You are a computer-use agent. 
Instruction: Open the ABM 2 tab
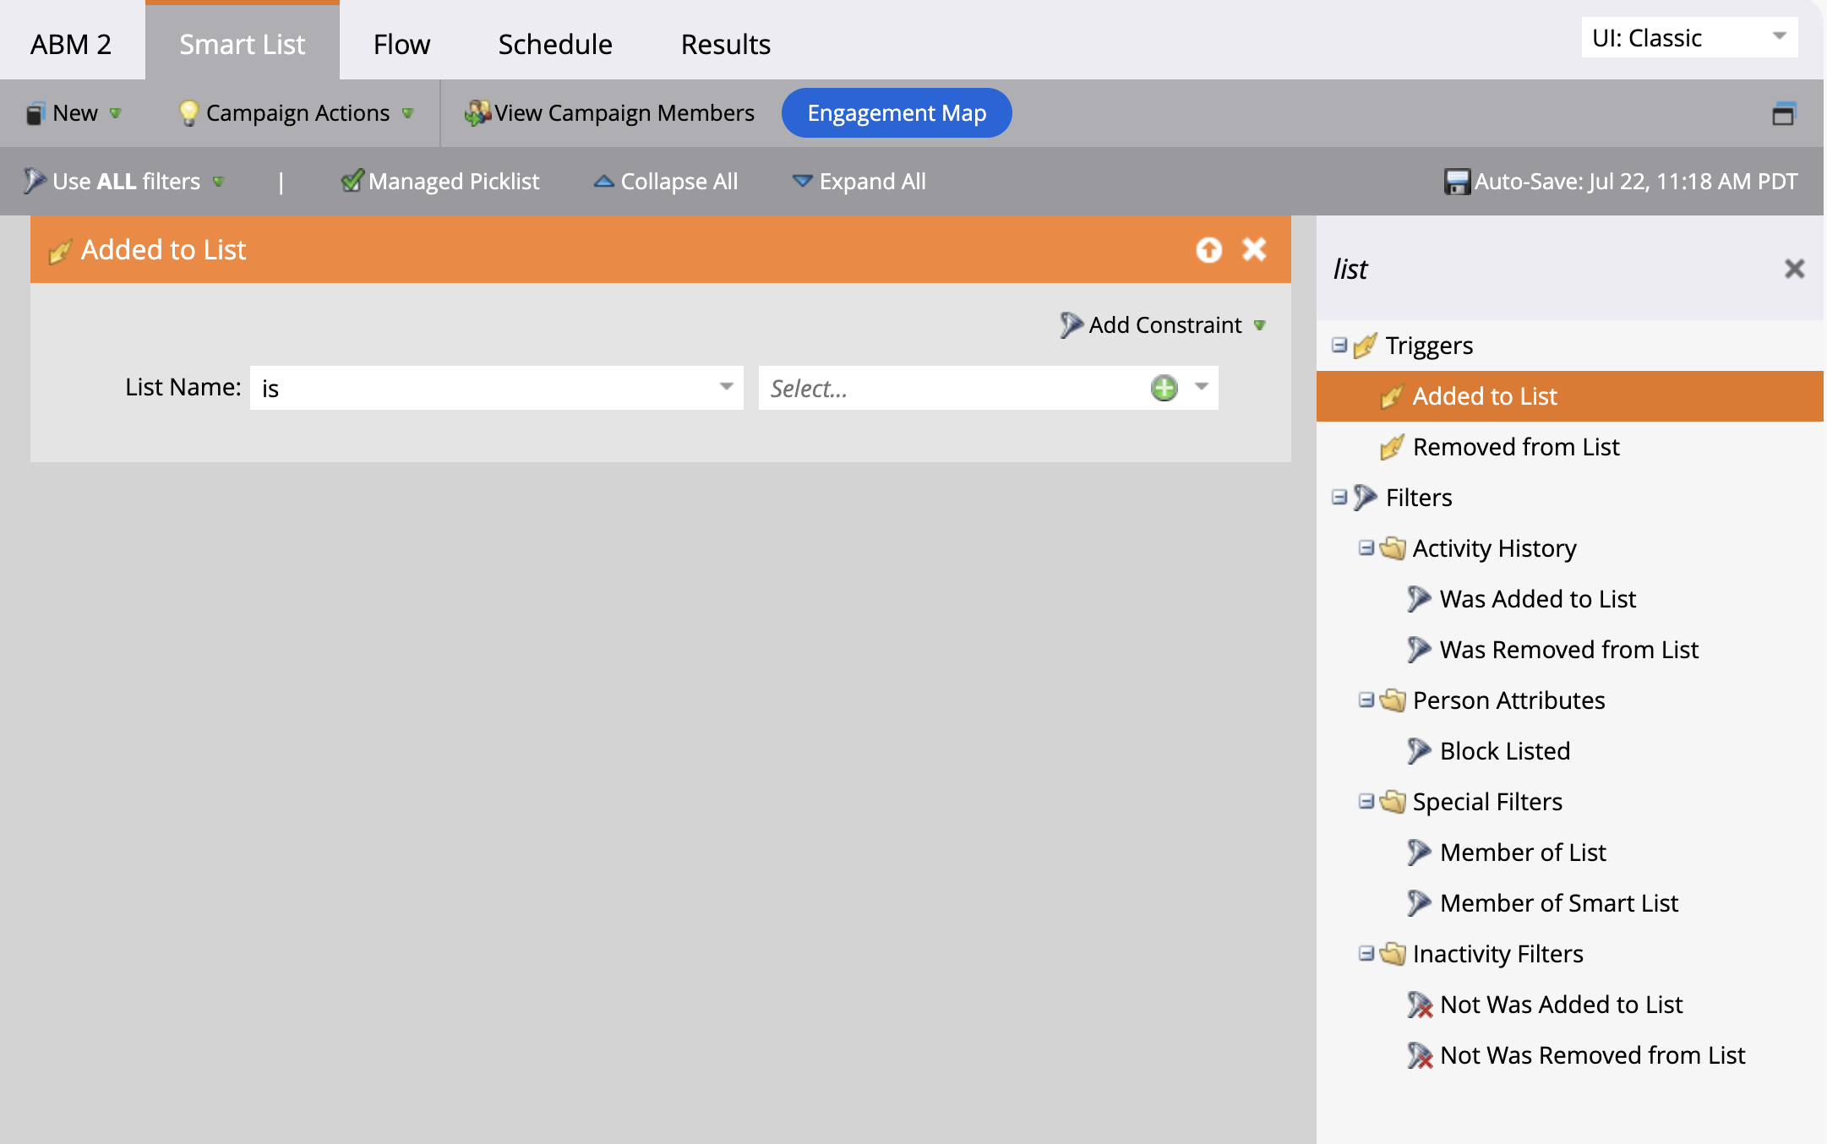click(71, 43)
